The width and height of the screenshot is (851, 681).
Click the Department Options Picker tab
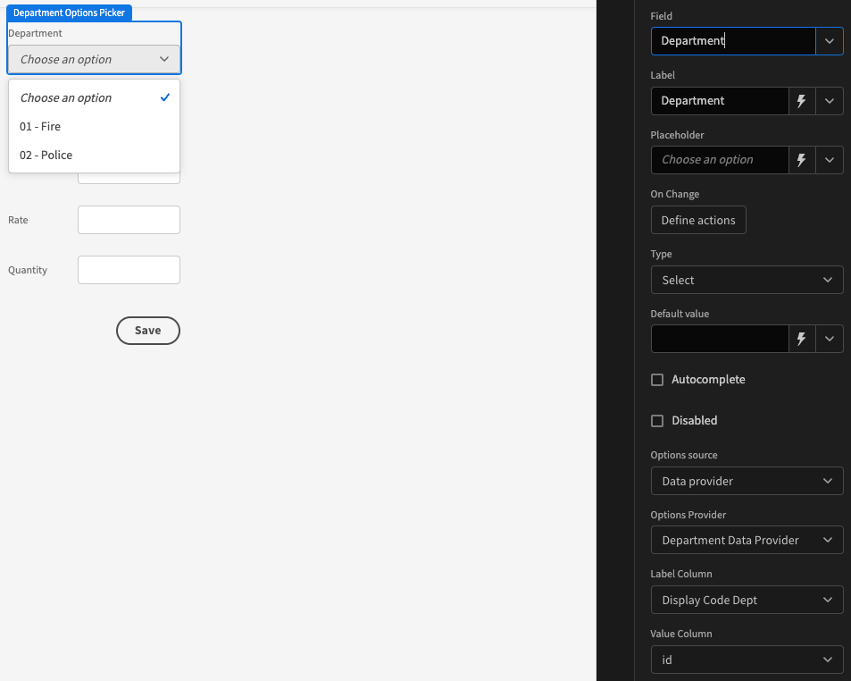click(x=70, y=13)
